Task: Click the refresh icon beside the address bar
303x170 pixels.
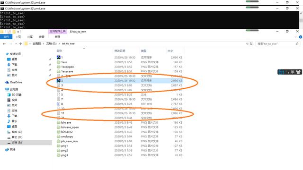Action: (x=251, y=44)
